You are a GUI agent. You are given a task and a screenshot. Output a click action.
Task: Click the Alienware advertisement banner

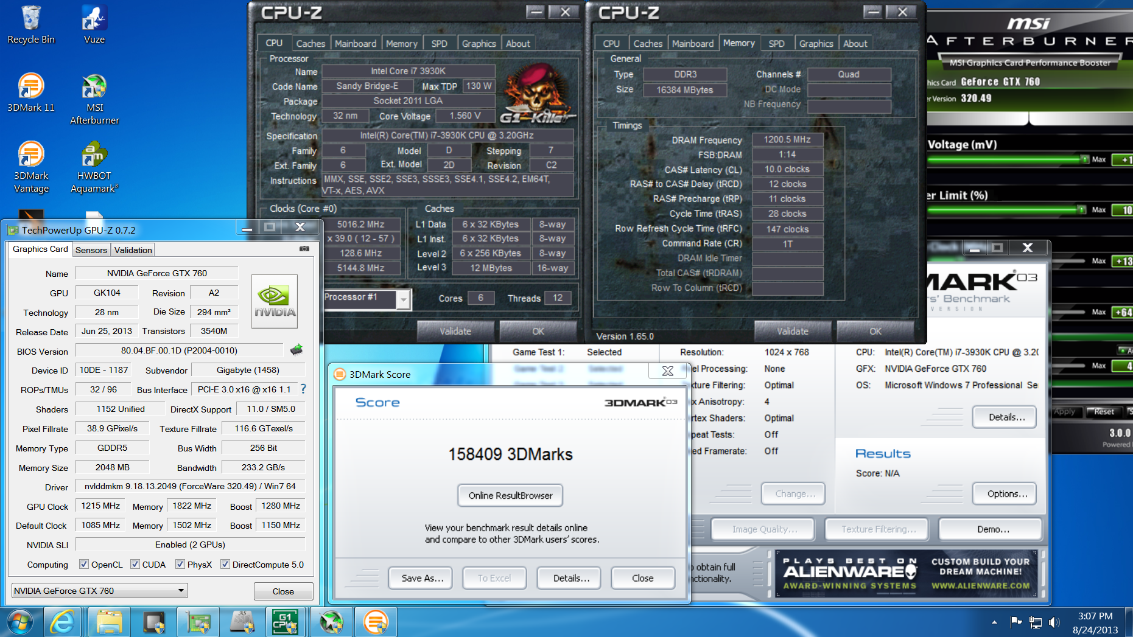(x=907, y=573)
